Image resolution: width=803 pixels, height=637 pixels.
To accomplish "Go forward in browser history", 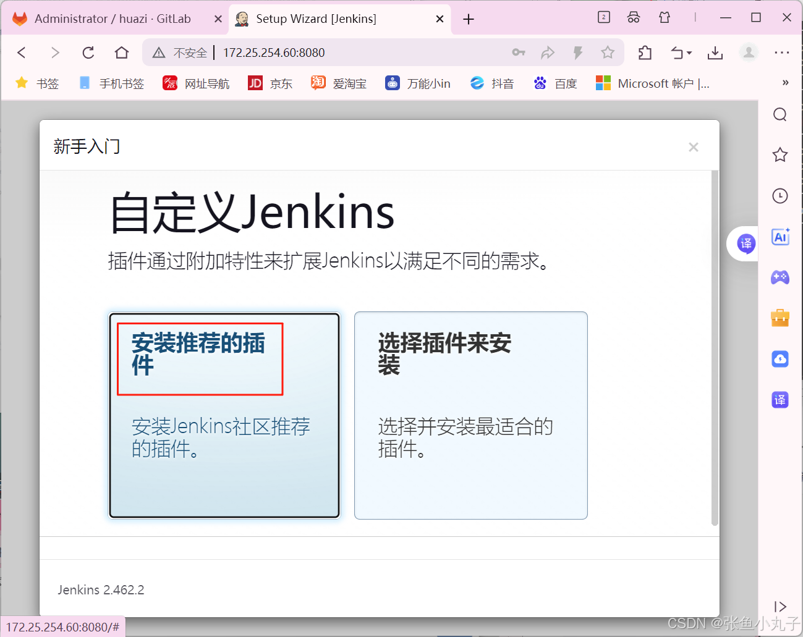I will tap(55, 53).
